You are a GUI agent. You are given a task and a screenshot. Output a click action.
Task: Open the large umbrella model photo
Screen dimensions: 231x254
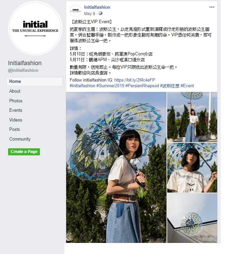click(x=116, y=167)
